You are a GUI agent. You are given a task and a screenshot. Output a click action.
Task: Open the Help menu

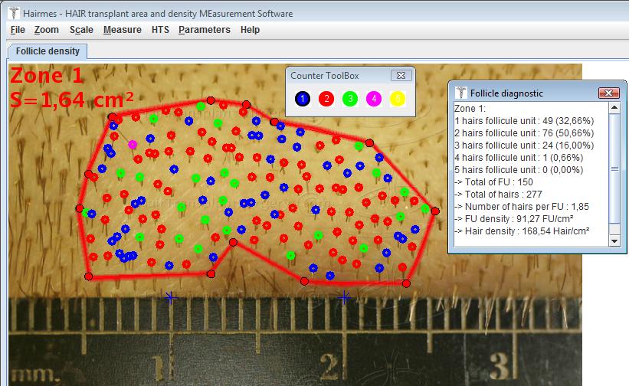250,30
